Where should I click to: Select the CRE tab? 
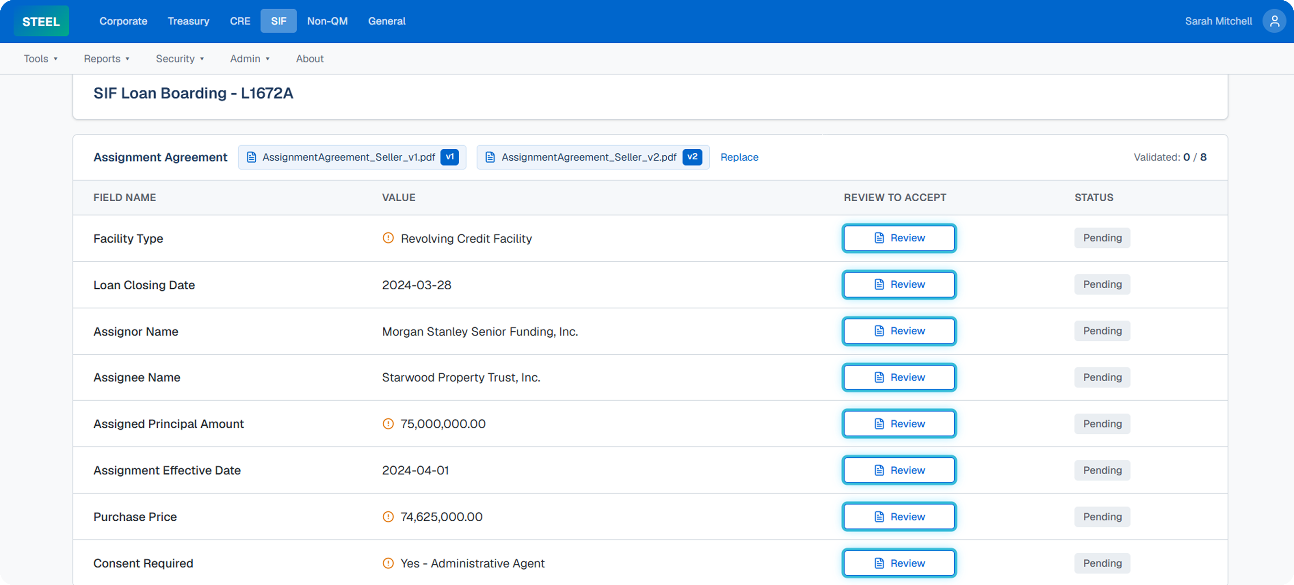(x=240, y=21)
